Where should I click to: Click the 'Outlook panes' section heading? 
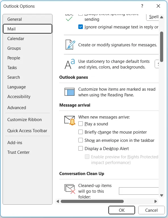click(x=73, y=77)
